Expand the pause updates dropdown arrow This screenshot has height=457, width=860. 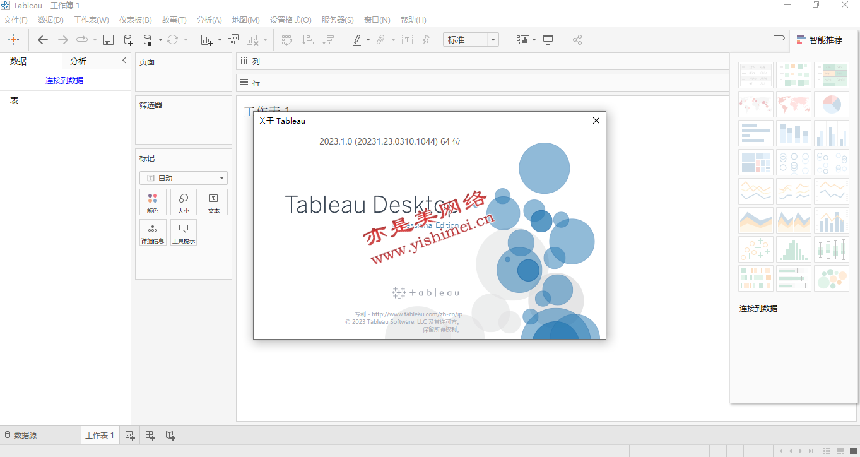160,40
